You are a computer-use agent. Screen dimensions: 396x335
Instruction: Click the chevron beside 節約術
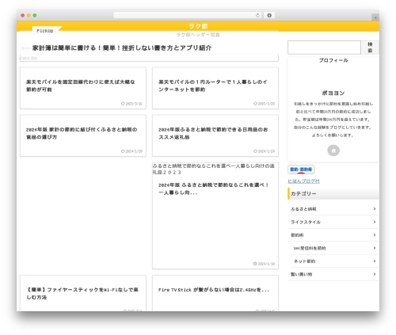[375, 235]
